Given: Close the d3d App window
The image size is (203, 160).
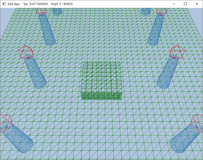Looking at the screenshot, I should click(197, 4).
